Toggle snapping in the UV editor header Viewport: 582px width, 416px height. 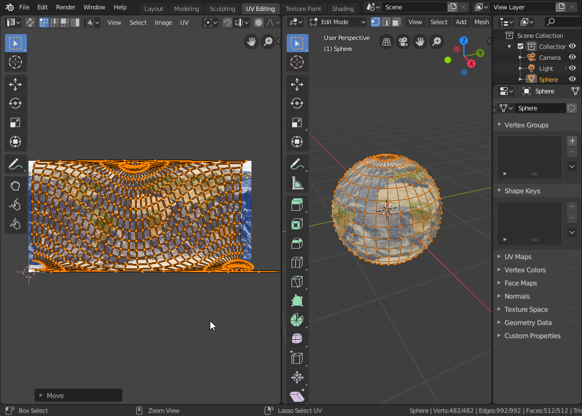pyautogui.click(x=227, y=23)
